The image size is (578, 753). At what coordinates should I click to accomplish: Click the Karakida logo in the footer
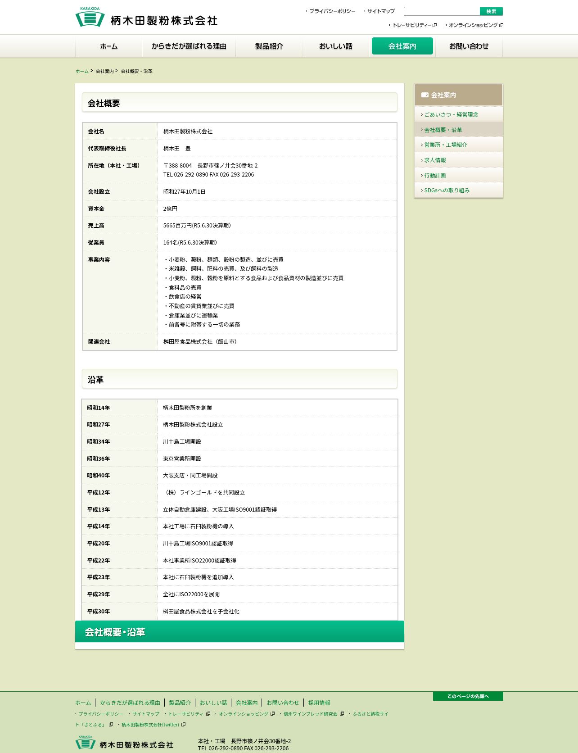124,743
